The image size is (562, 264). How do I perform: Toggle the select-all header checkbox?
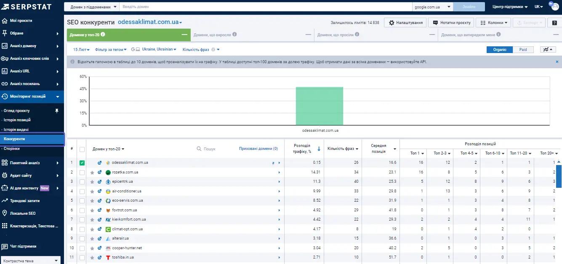point(82,149)
